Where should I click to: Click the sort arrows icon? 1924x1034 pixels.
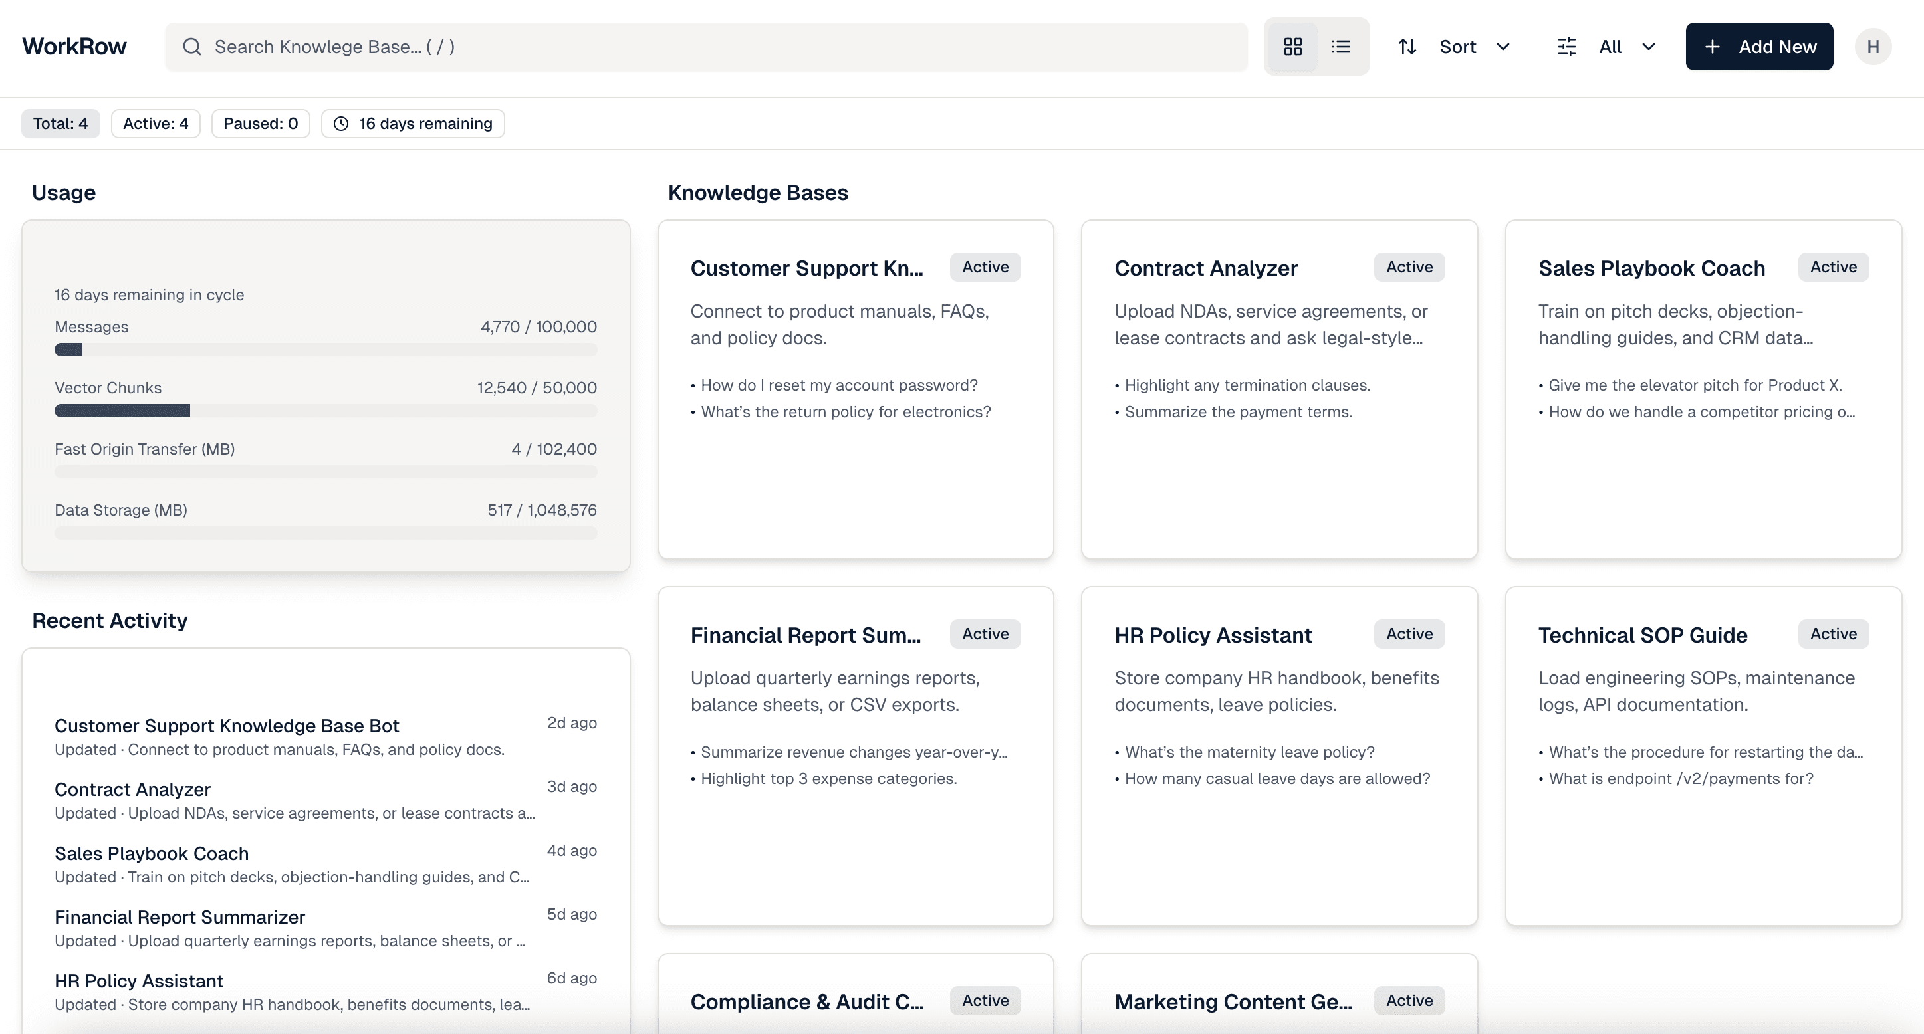1407,47
